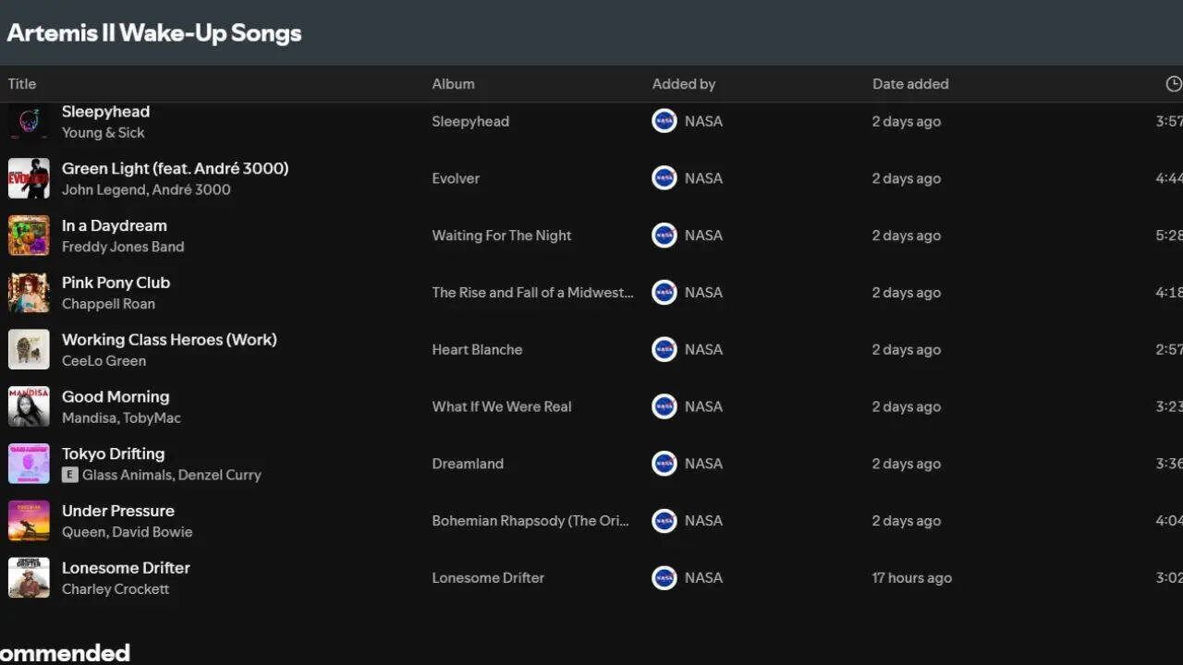
Task: Click the album art for Under Pressure
Action: point(29,520)
